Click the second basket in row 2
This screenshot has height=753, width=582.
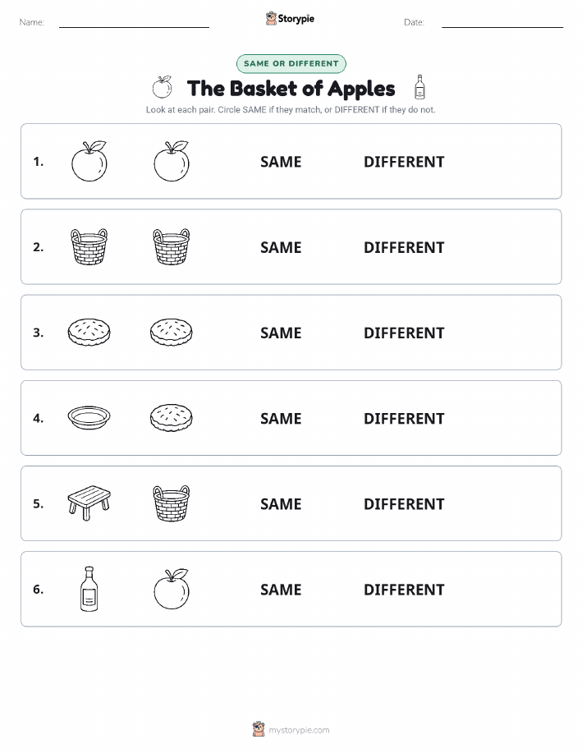tap(172, 247)
